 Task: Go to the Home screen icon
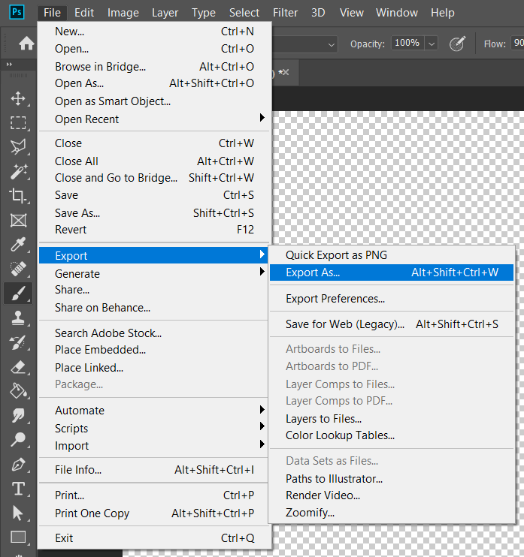tap(26, 44)
